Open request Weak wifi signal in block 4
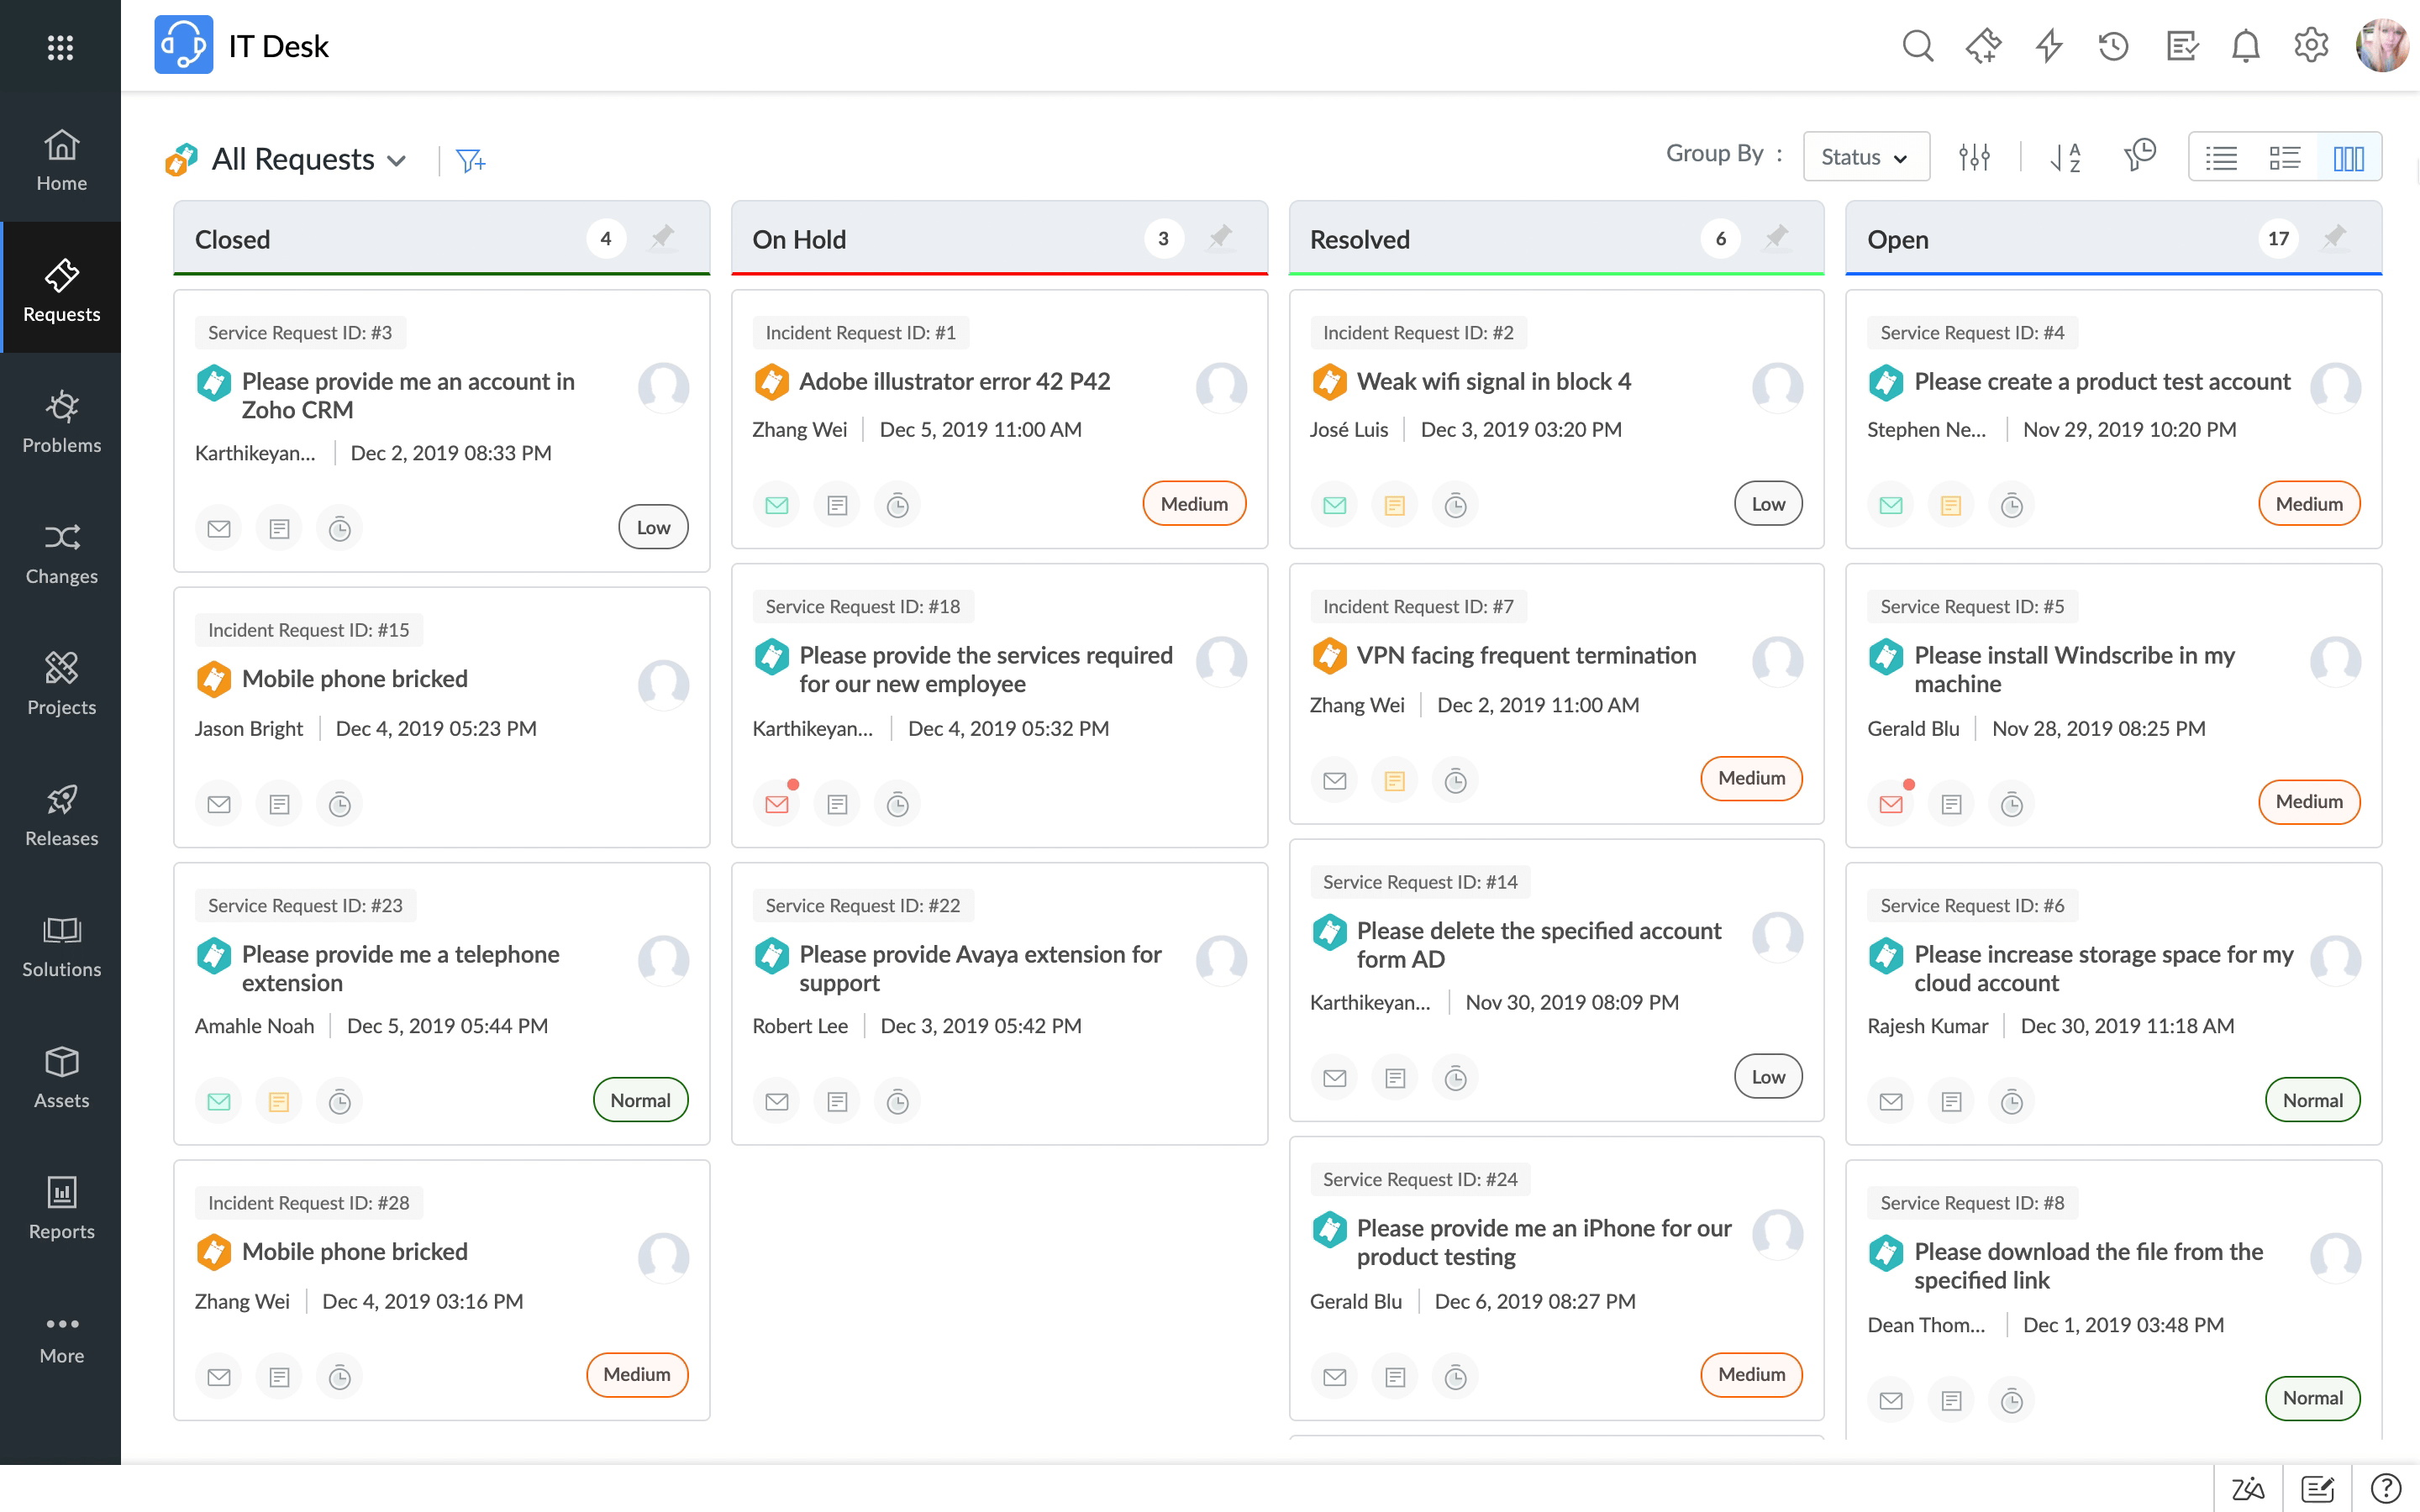This screenshot has width=2420, height=1512. coord(1494,381)
